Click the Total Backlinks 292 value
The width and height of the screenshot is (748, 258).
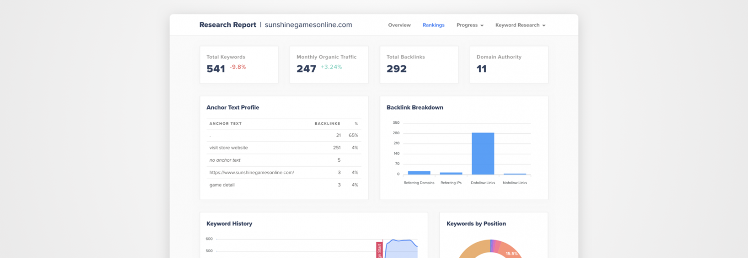[x=396, y=69]
